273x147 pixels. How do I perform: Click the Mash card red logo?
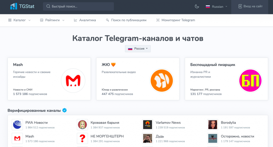pos(73,80)
